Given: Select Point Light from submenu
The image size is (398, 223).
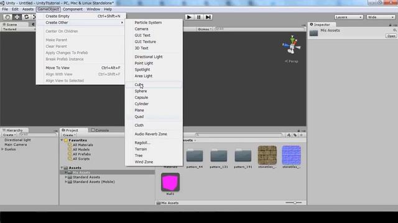Looking at the screenshot, I should [x=154, y=63].
